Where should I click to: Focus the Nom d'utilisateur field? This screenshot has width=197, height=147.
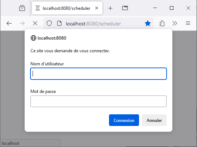98,74
